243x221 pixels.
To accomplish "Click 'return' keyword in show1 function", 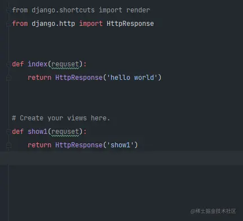I will (39, 145).
